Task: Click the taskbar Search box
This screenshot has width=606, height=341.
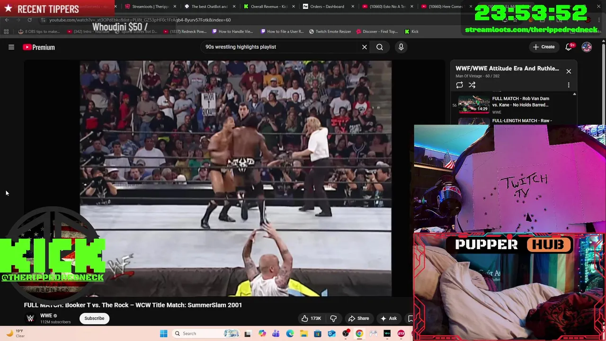Action: (206, 333)
